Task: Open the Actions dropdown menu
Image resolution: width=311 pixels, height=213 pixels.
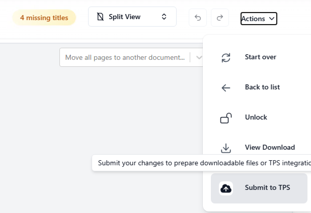Action: pyautogui.click(x=259, y=19)
